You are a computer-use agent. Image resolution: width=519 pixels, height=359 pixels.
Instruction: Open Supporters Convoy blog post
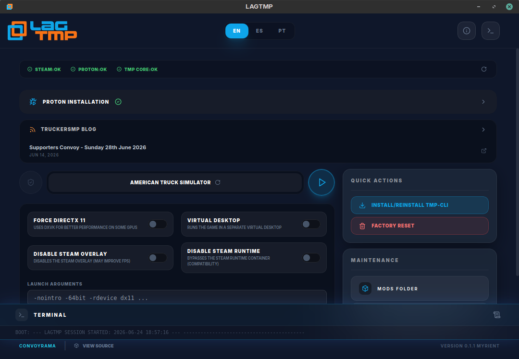point(88,147)
